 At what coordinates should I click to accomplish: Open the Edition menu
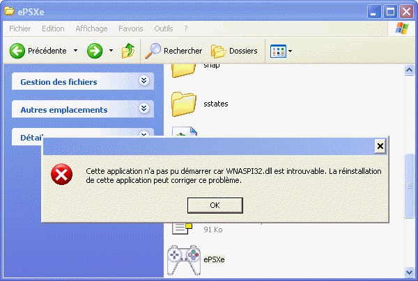pos(53,29)
